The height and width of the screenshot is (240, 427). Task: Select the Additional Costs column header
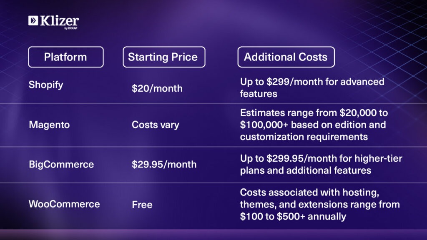pos(286,57)
